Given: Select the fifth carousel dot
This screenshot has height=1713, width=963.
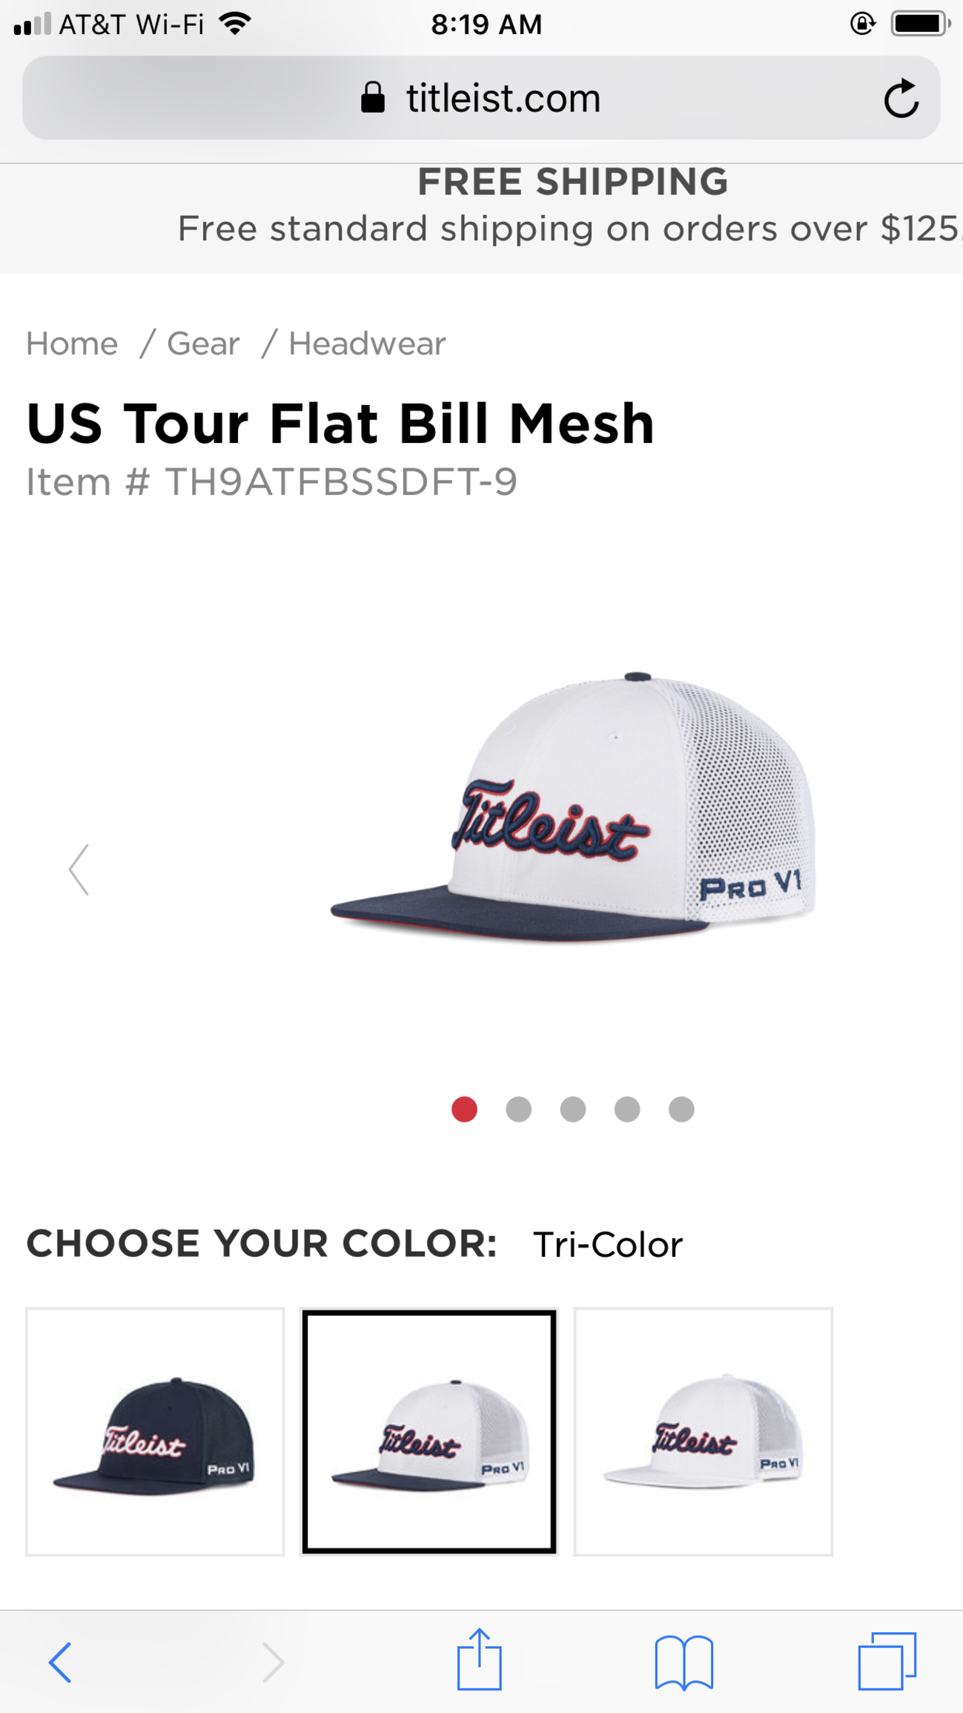Looking at the screenshot, I should [x=681, y=1109].
